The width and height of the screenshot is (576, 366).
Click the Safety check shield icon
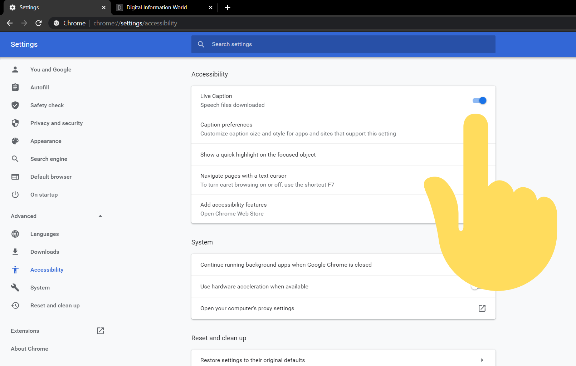click(15, 105)
